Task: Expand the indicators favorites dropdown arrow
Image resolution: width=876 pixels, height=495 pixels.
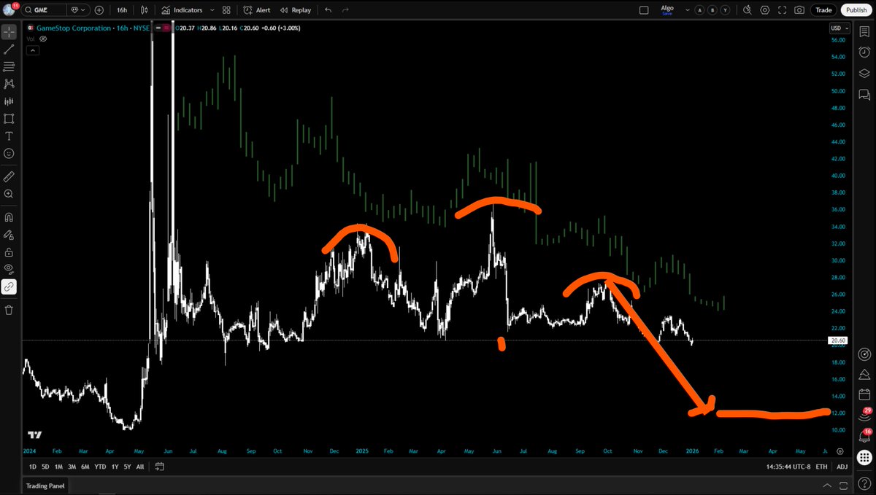Action: pos(212,10)
